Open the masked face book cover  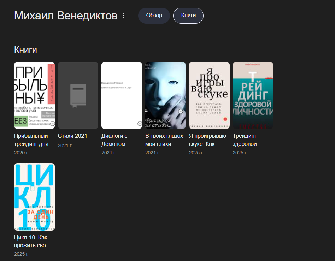165,95
